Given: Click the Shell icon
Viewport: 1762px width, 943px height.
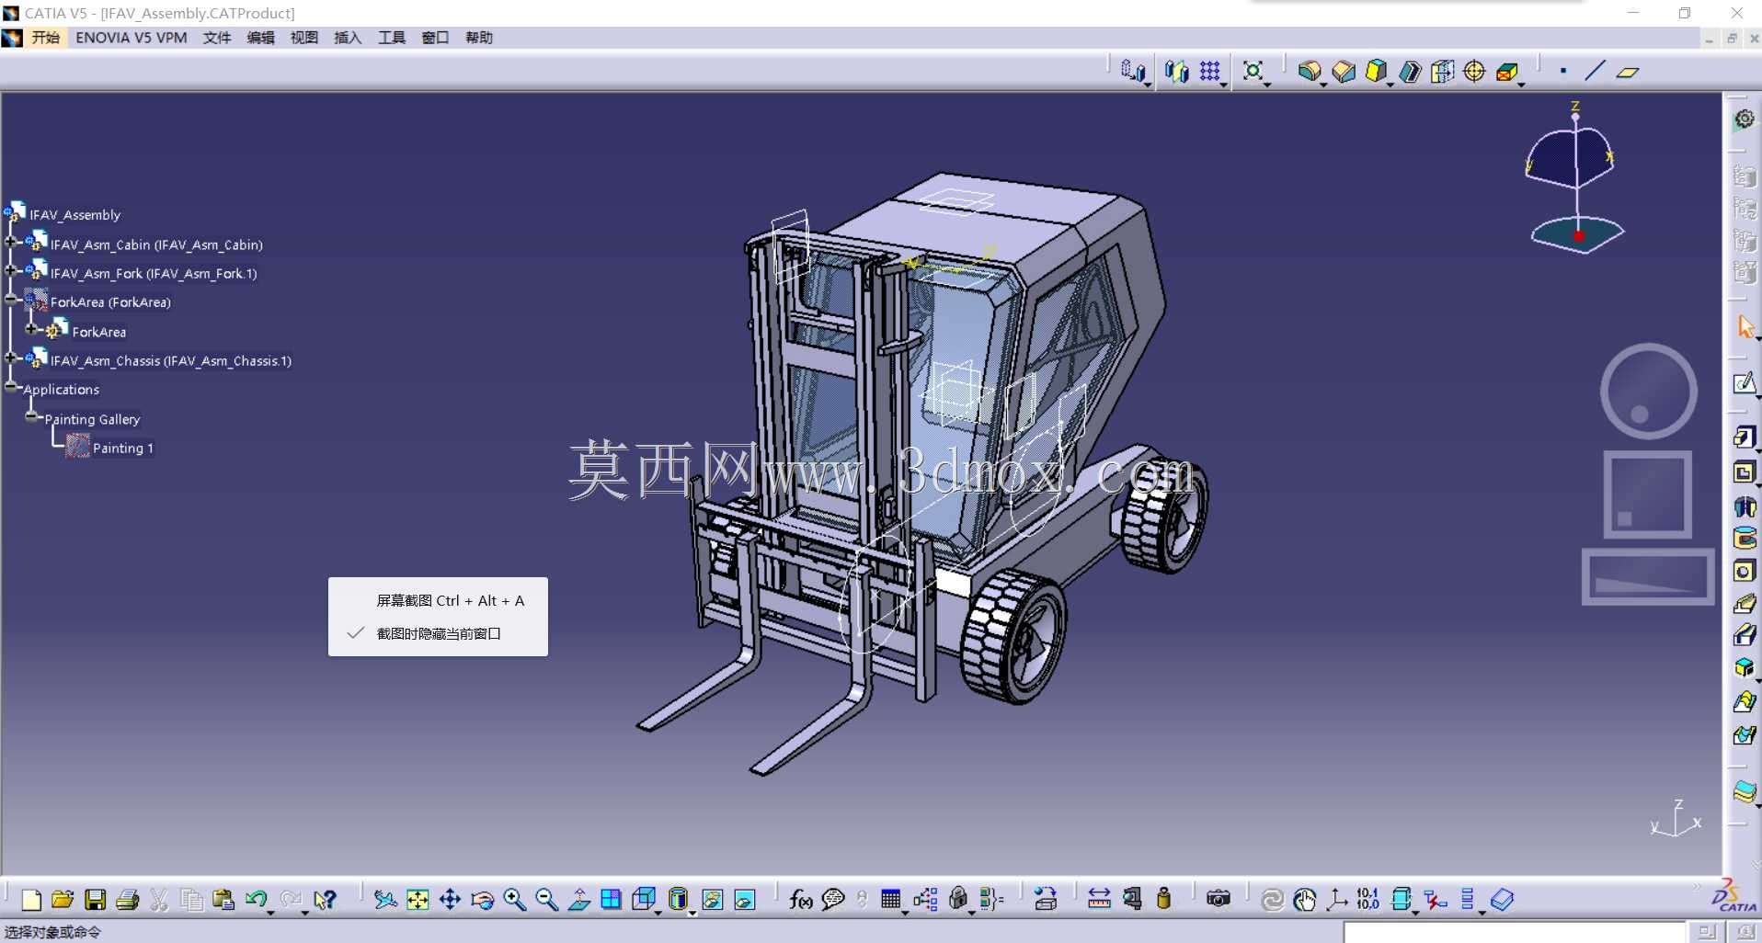Looking at the screenshot, I should click(x=1409, y=71).
